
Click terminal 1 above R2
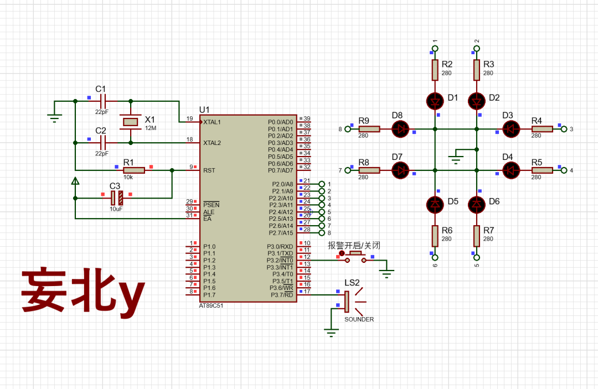tap(435, 49)
